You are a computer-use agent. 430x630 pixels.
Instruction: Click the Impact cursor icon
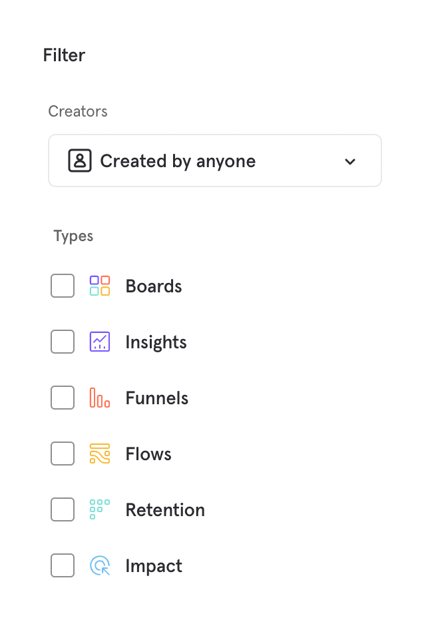100,566
